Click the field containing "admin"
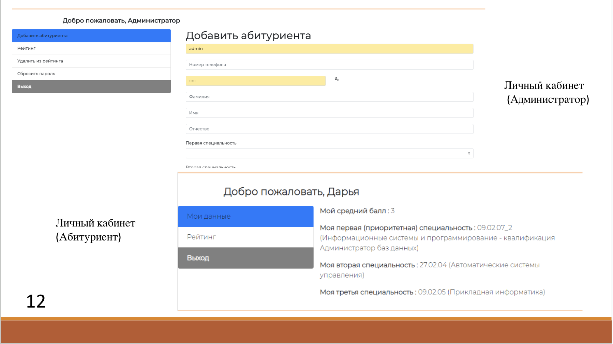This screenshot has height=344, width=613. click(x=329, y=48)
